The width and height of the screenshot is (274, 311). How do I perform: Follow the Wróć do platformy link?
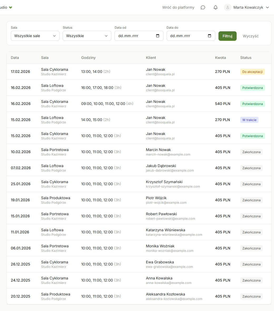point(178,7)
